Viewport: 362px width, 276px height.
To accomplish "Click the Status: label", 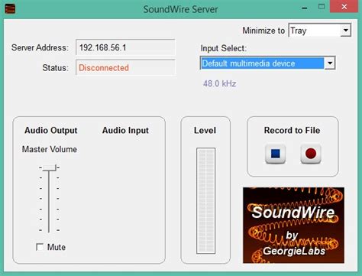I will pyautogui.click(x=56, y=68).
